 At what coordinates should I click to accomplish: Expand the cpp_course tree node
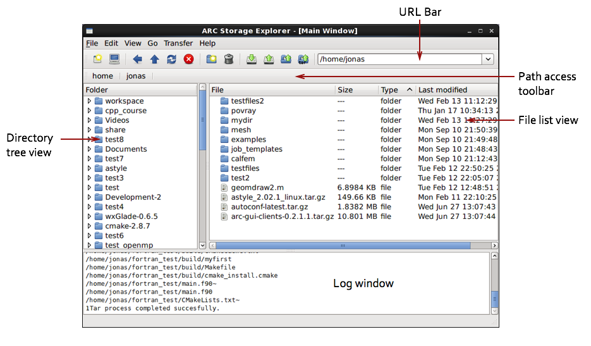click(x=89, y=111)
